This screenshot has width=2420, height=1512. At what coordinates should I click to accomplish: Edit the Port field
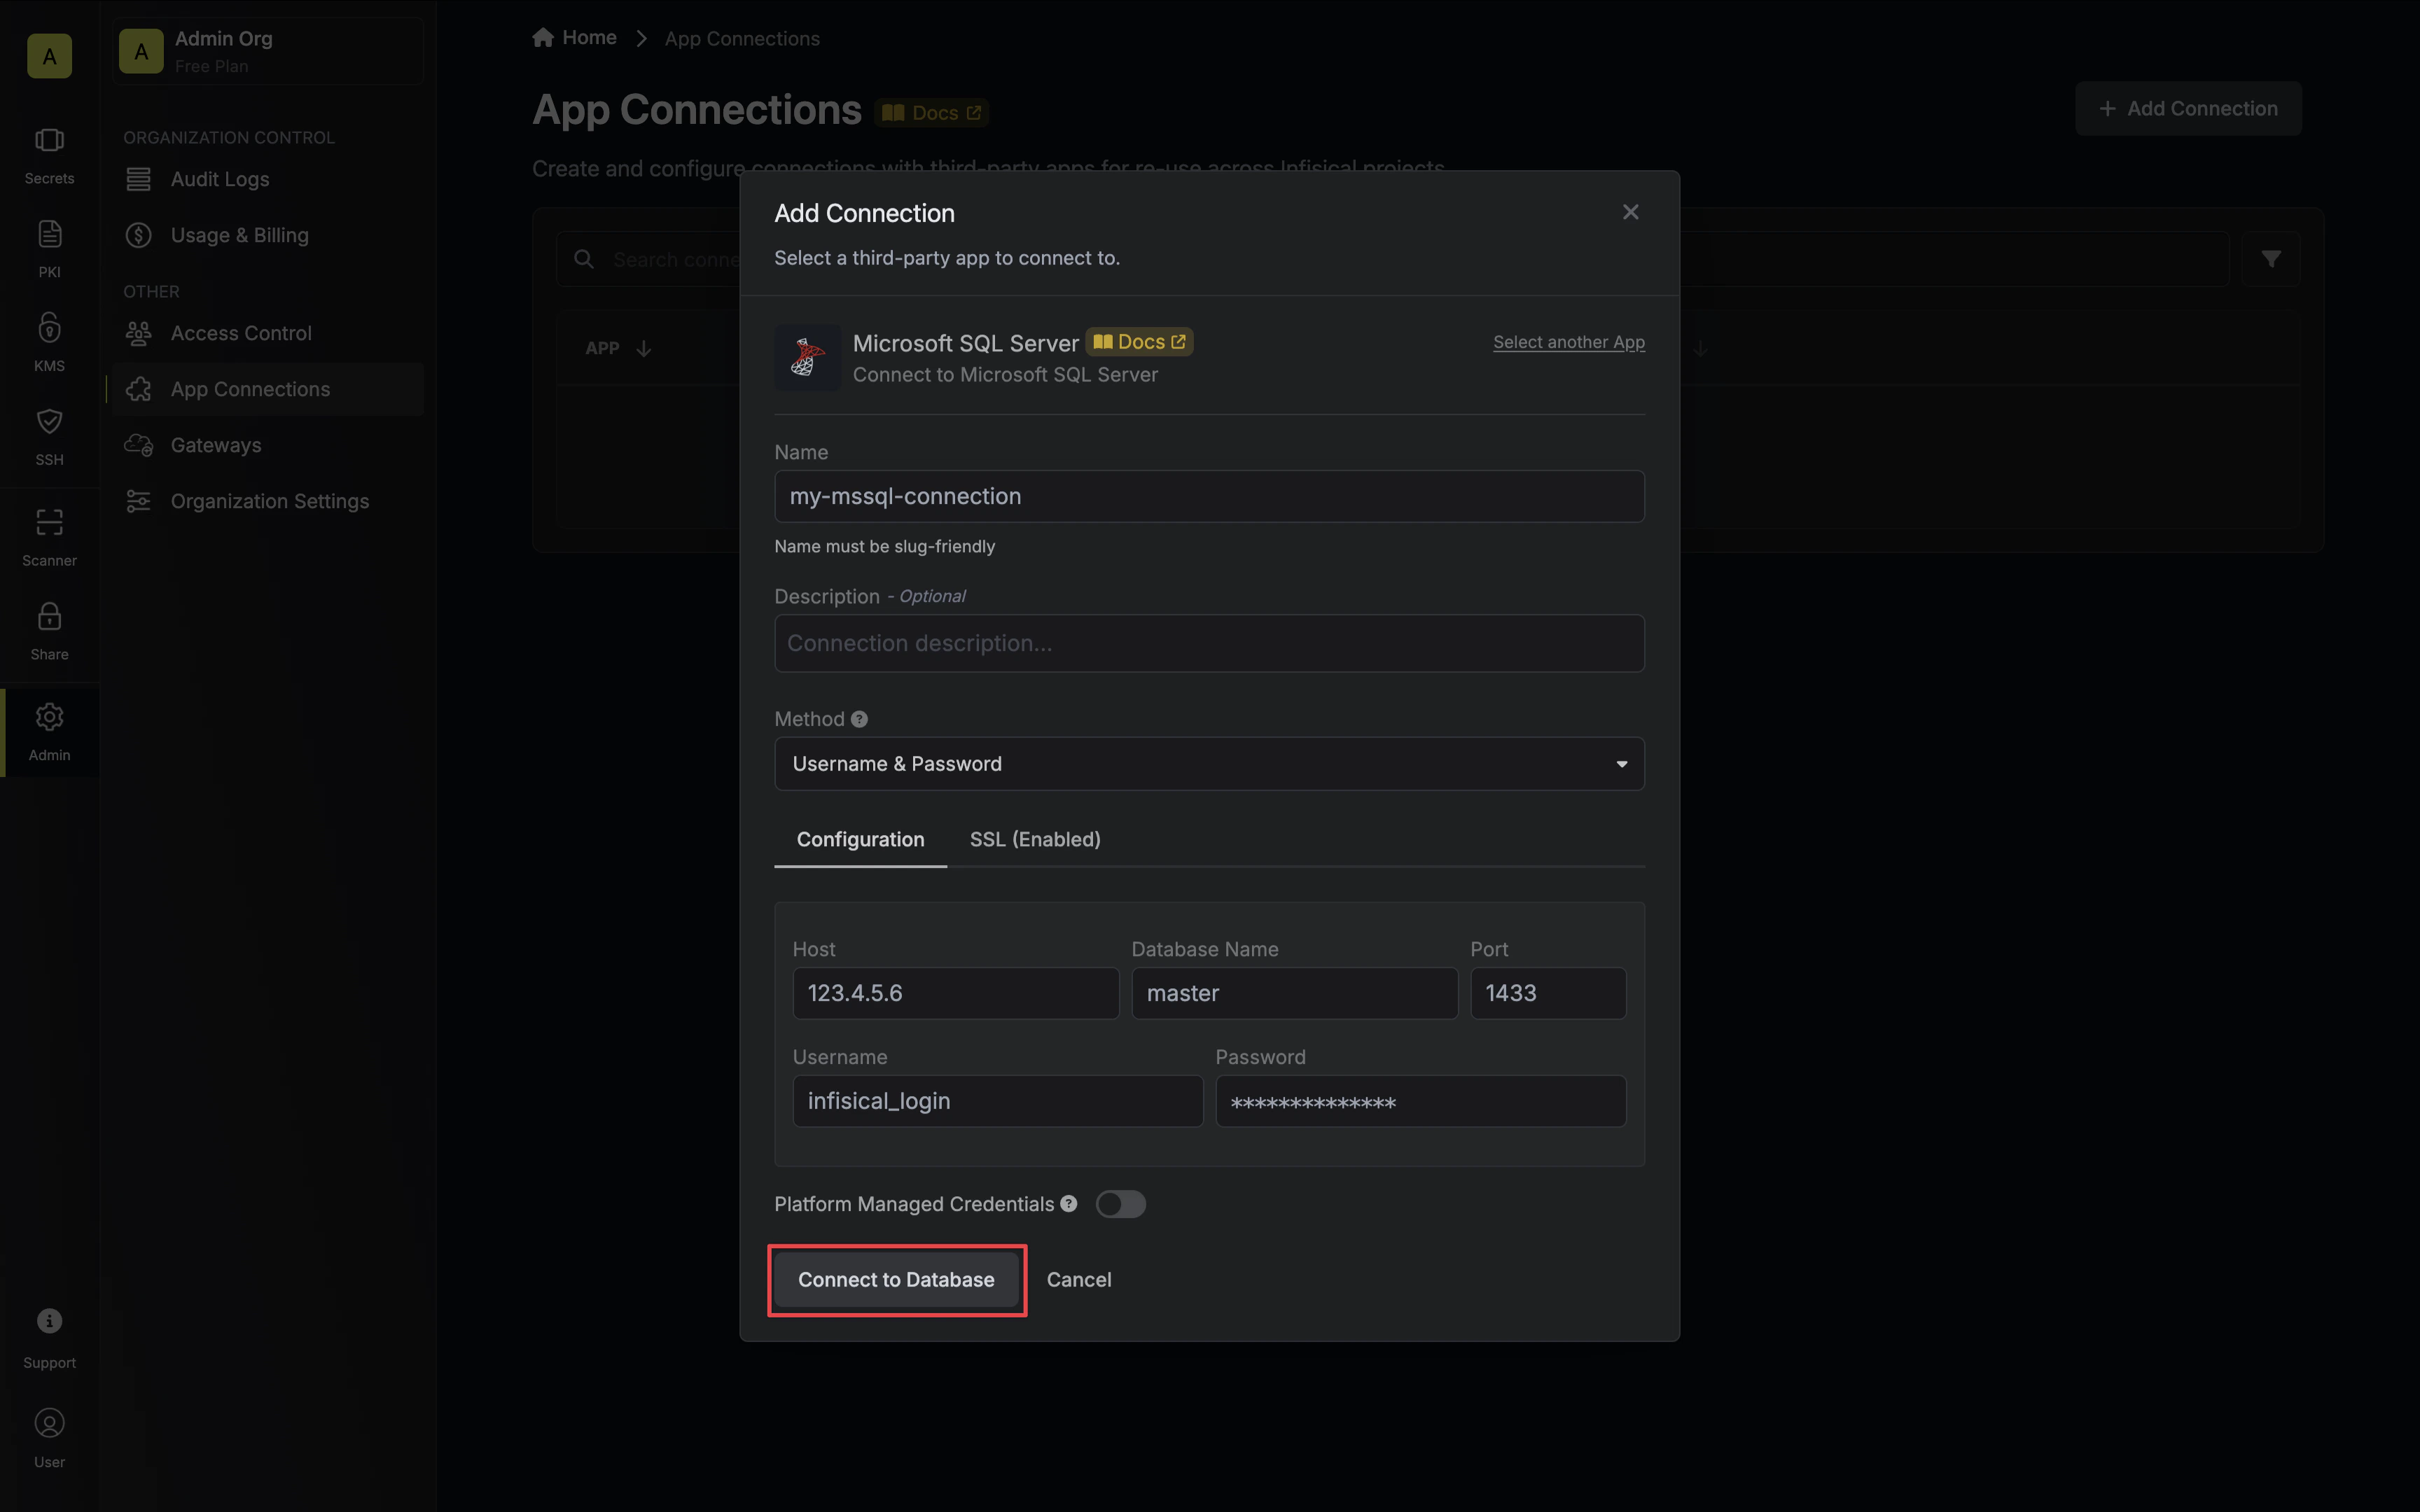pyautogui.click(x=1548, y=993)
